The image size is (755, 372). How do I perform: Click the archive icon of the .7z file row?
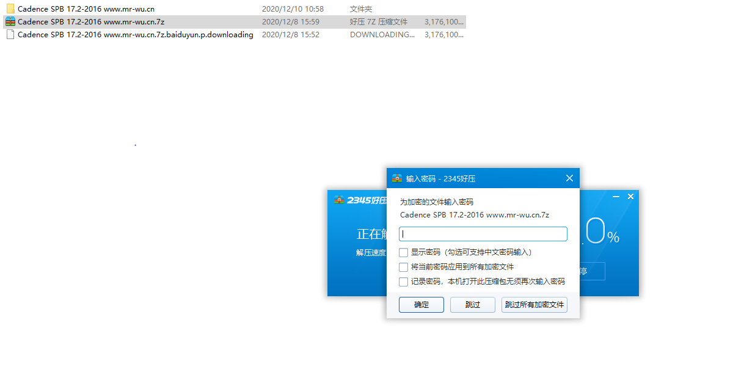pyautogui.click(x=10, y=22)
